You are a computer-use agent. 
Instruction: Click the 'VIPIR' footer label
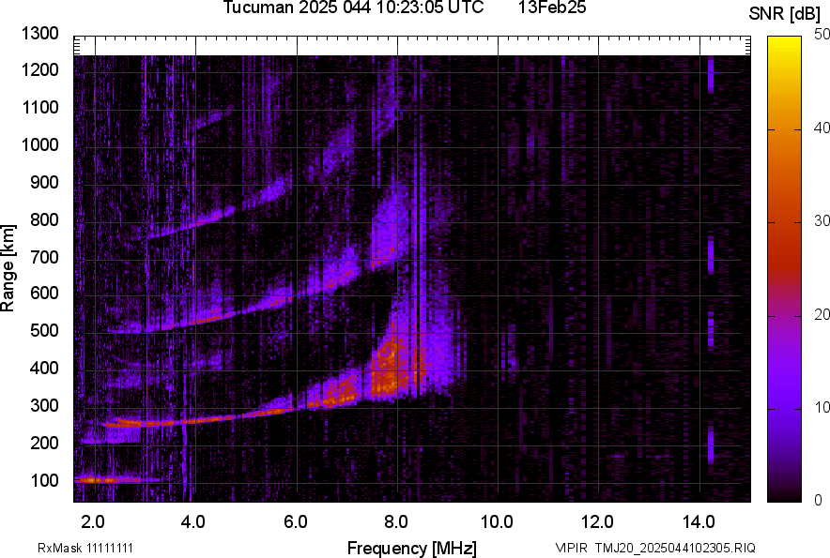571,548
